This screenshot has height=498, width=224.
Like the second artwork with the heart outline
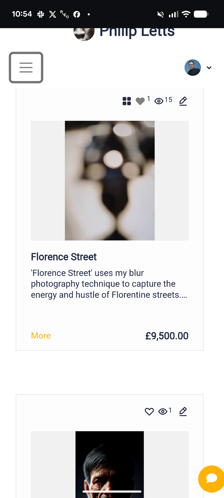click(149, 411)
